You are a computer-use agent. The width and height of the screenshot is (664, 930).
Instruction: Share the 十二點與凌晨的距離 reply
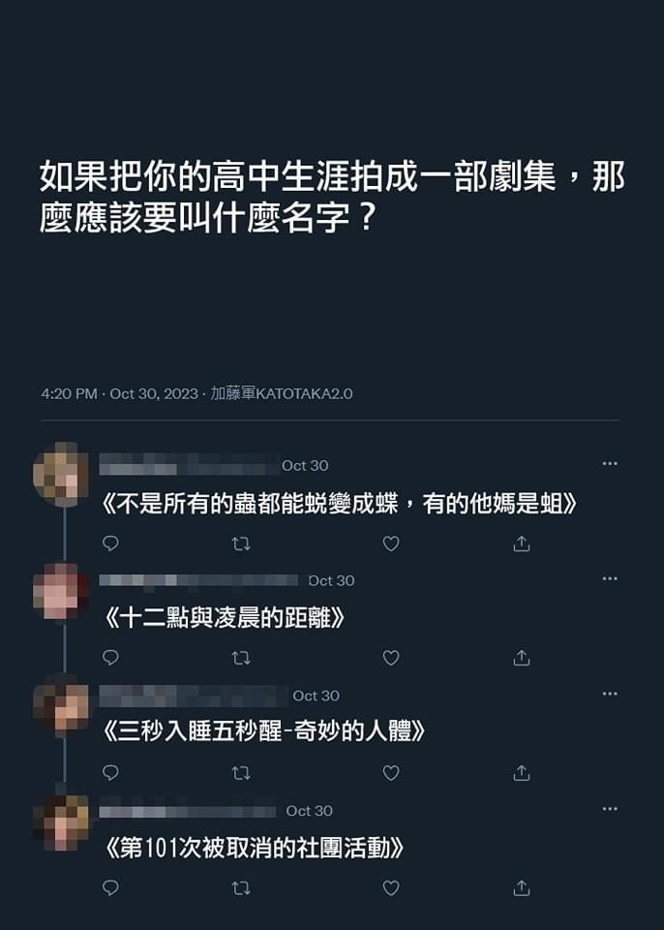click(521, 658)
